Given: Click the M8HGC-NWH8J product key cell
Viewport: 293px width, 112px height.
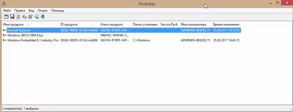Looking at the screenshot, I should [115, 35].
